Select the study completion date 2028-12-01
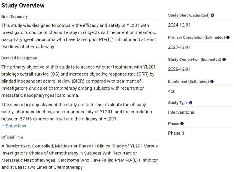This screenshot has width=234, height=172. pos(179,69)
